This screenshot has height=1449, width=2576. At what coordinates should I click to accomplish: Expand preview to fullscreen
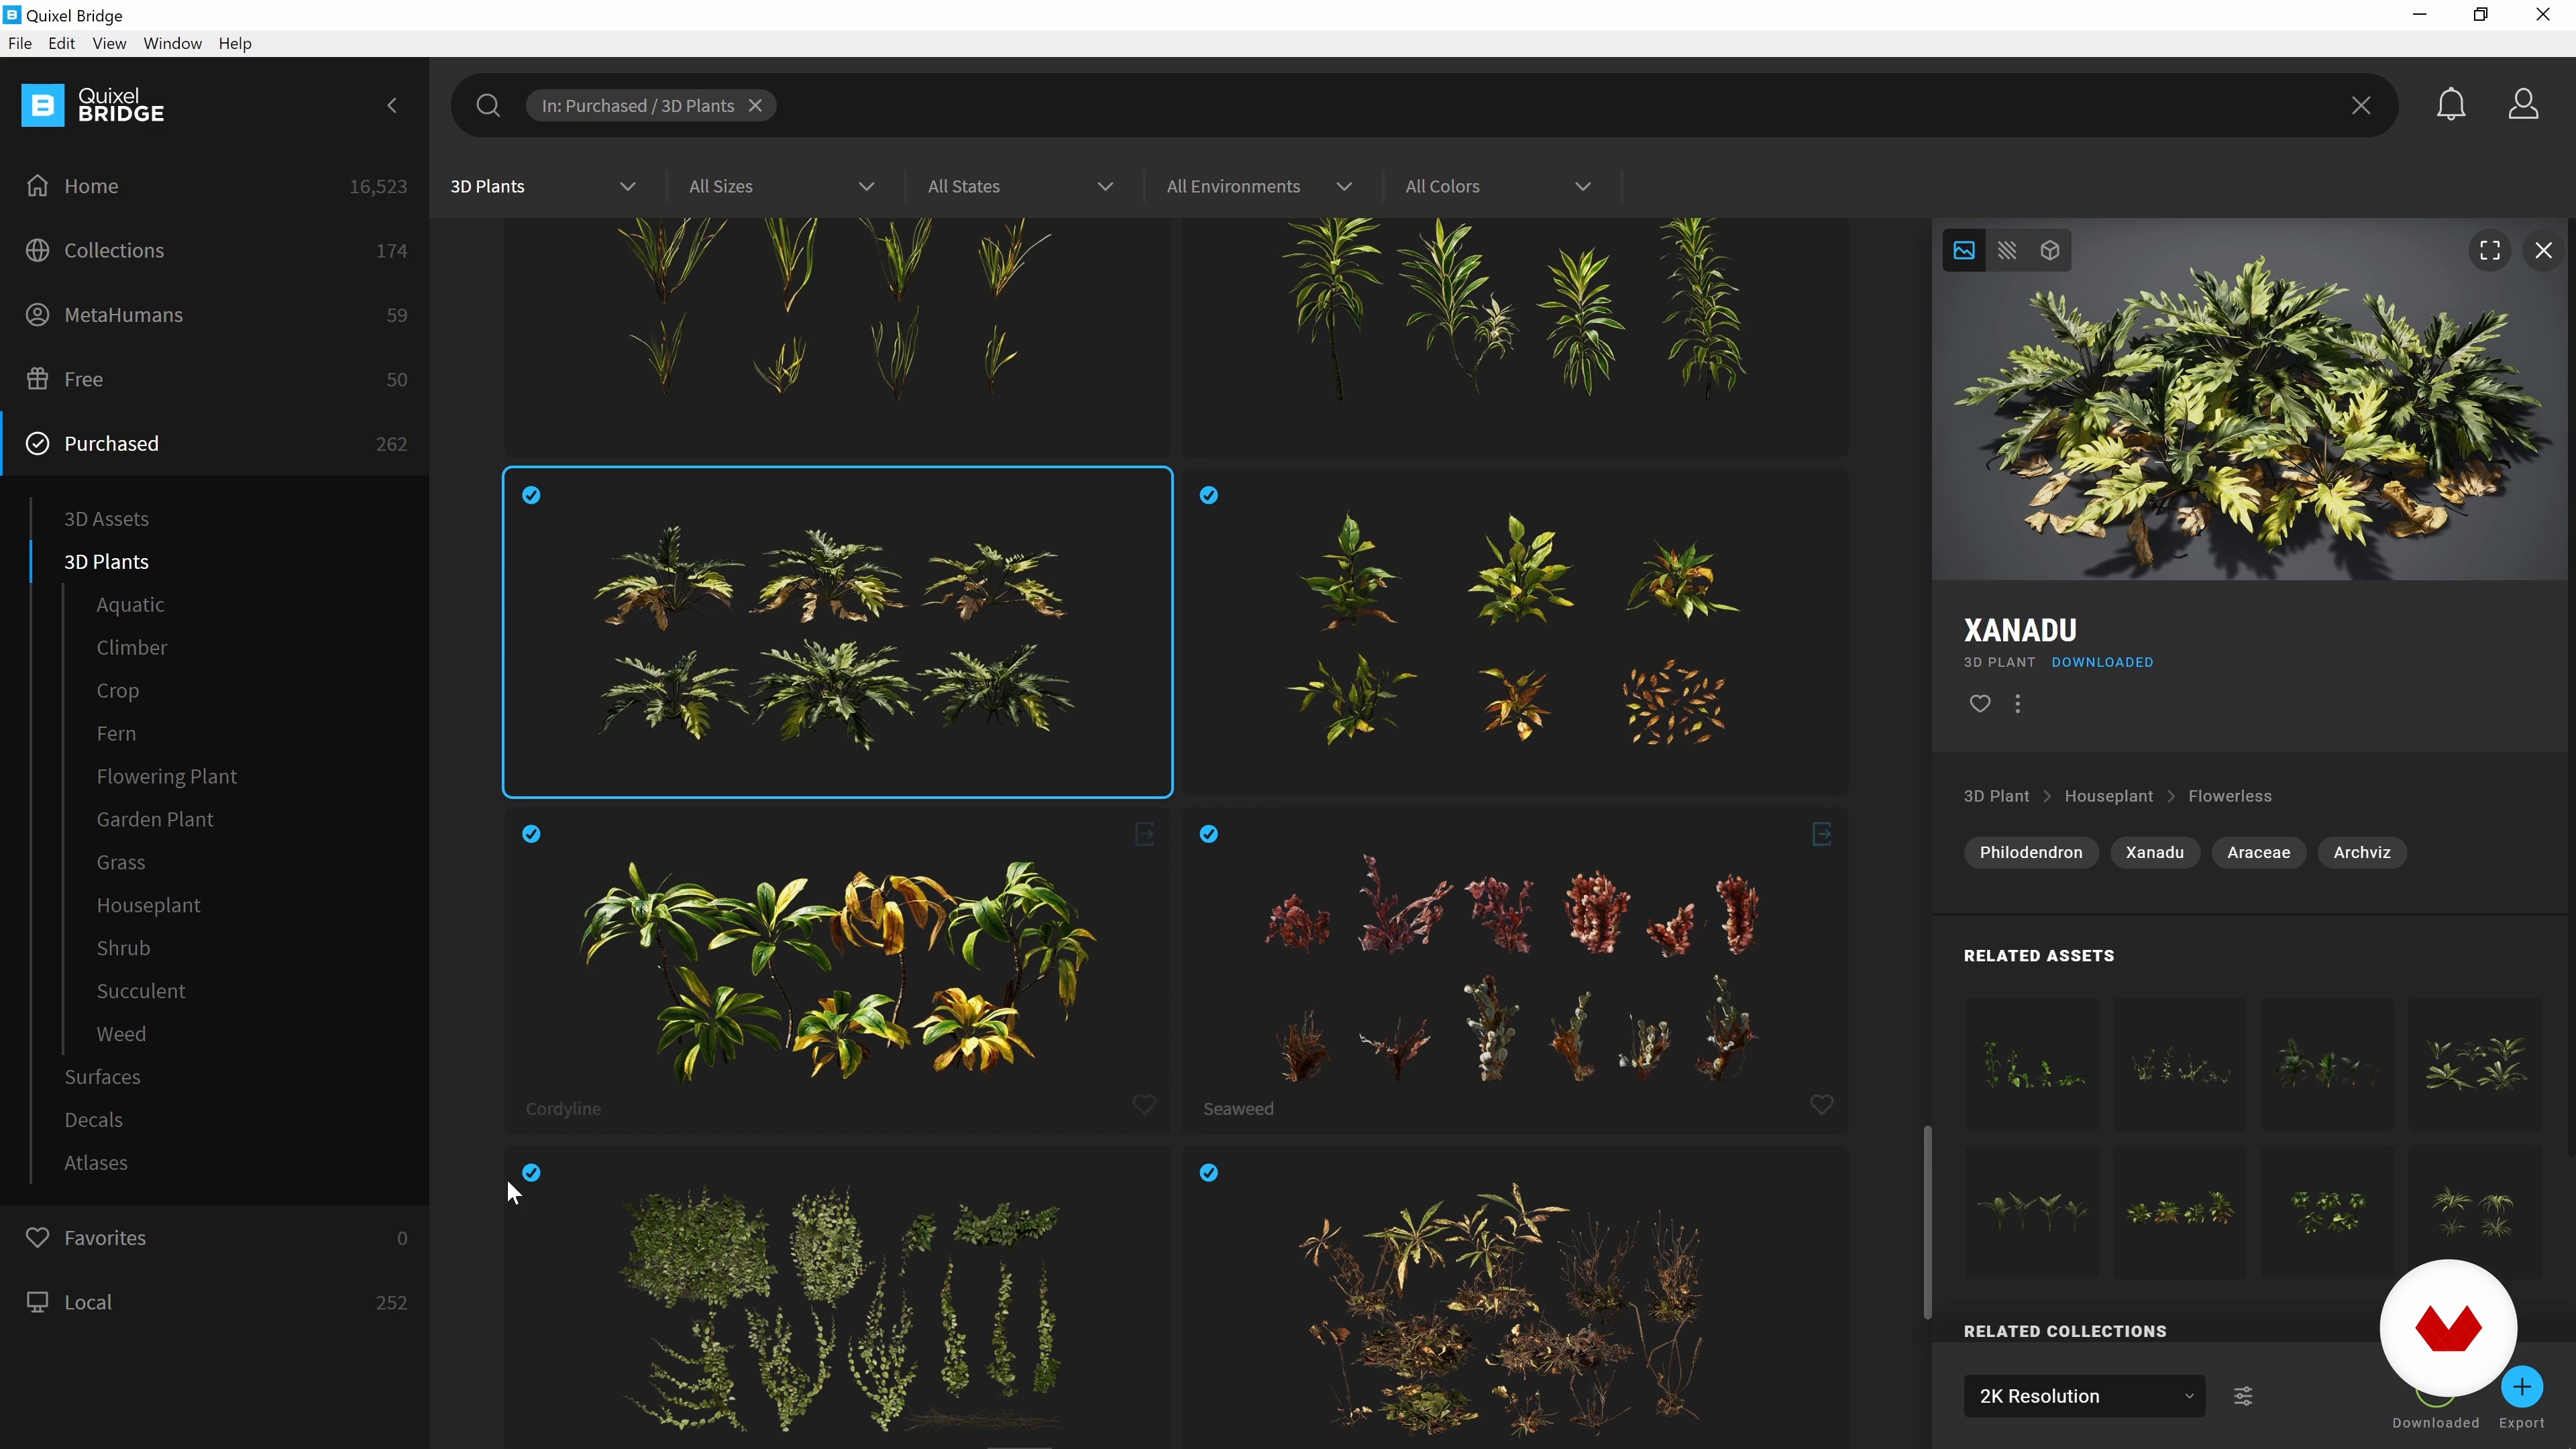(2490, 251)
